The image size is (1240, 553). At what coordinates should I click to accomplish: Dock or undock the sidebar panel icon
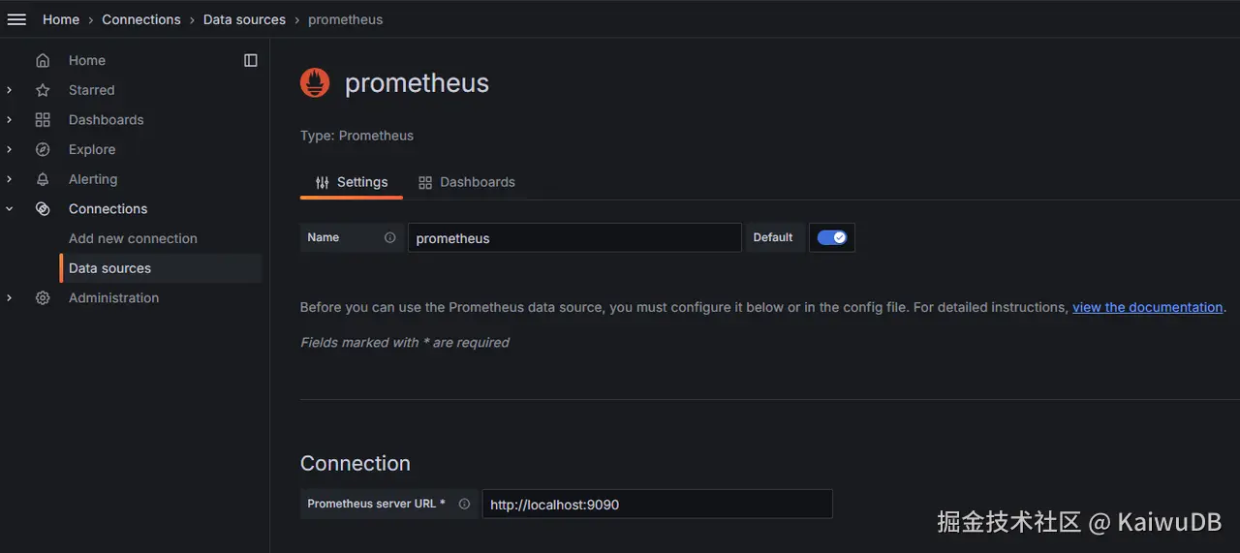tap(251, 60)
